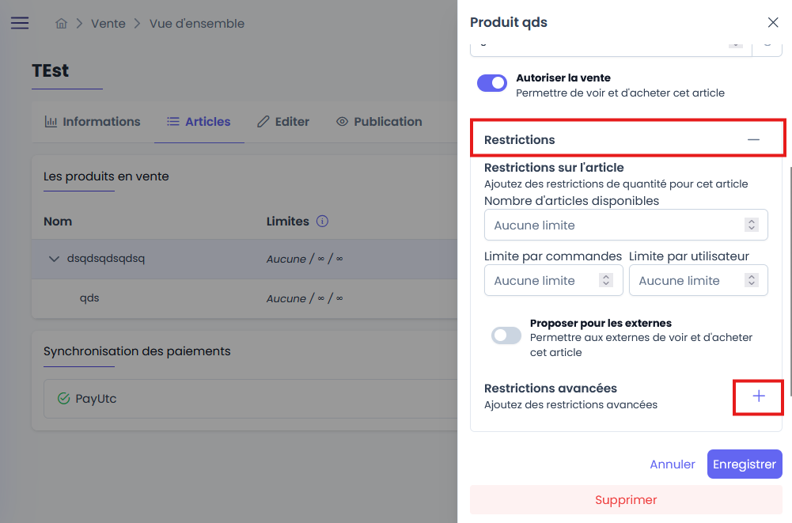The image size is (792, 523).
Task: Expand the dsqdsqdsqdsq row chevron
Action: 54,259
